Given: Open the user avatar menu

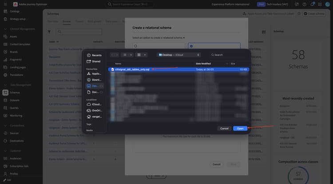Looking at the screenshot, I should coord(328,4).
